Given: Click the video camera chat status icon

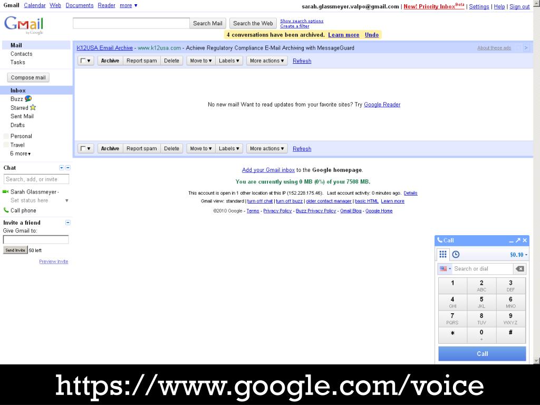Looking at the screenshot, I should pyautogui.click(x=5, y=191).
